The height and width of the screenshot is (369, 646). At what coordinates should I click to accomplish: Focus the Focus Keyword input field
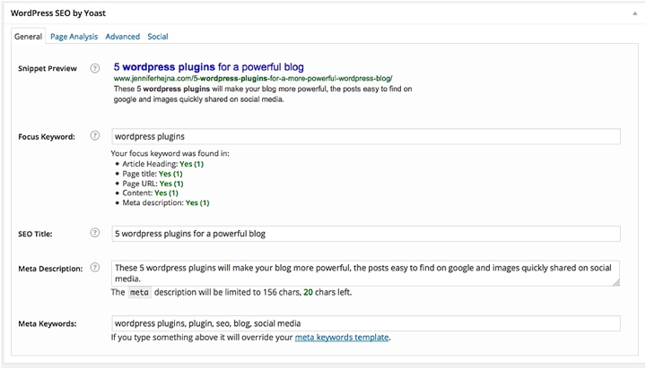pyautogui.click(x=366, y=136)
